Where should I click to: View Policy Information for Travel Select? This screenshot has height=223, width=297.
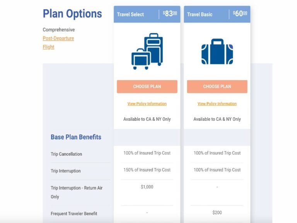[x=147, y=104]
